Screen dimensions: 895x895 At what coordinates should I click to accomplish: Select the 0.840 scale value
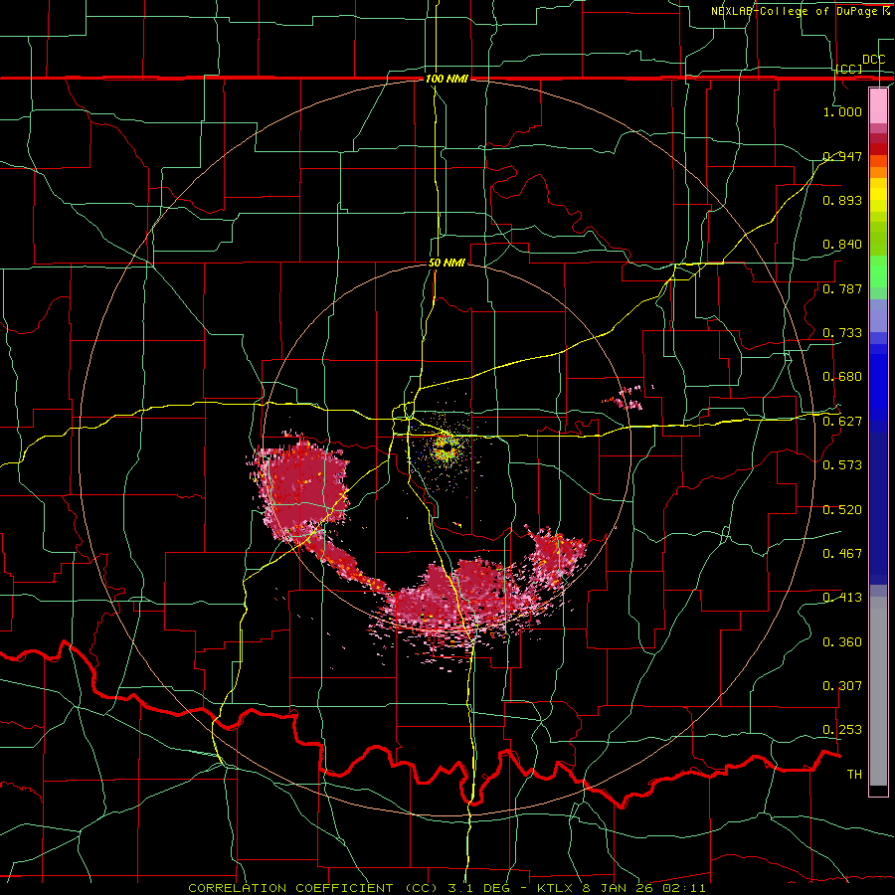(x=842, y=245)
